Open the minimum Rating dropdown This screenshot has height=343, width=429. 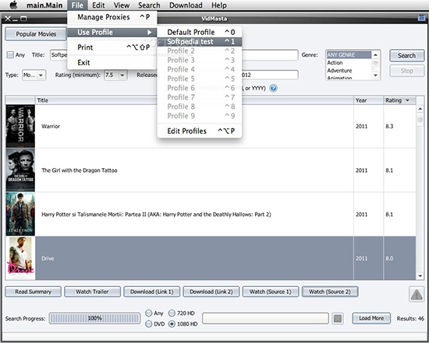(115, 75)
